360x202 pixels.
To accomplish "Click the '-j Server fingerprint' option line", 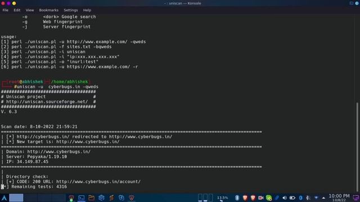I will tap(56, 27).
